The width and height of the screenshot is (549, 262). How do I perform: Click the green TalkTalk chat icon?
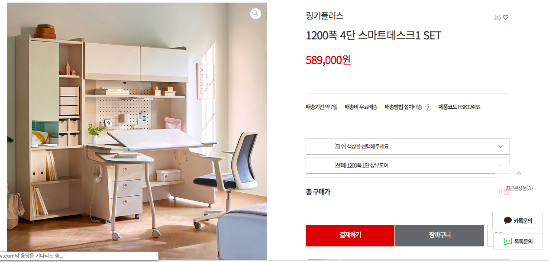(508, 242)
